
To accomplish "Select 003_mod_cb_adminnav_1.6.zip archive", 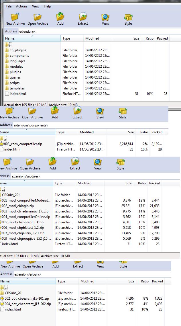I will pos(25,211).
